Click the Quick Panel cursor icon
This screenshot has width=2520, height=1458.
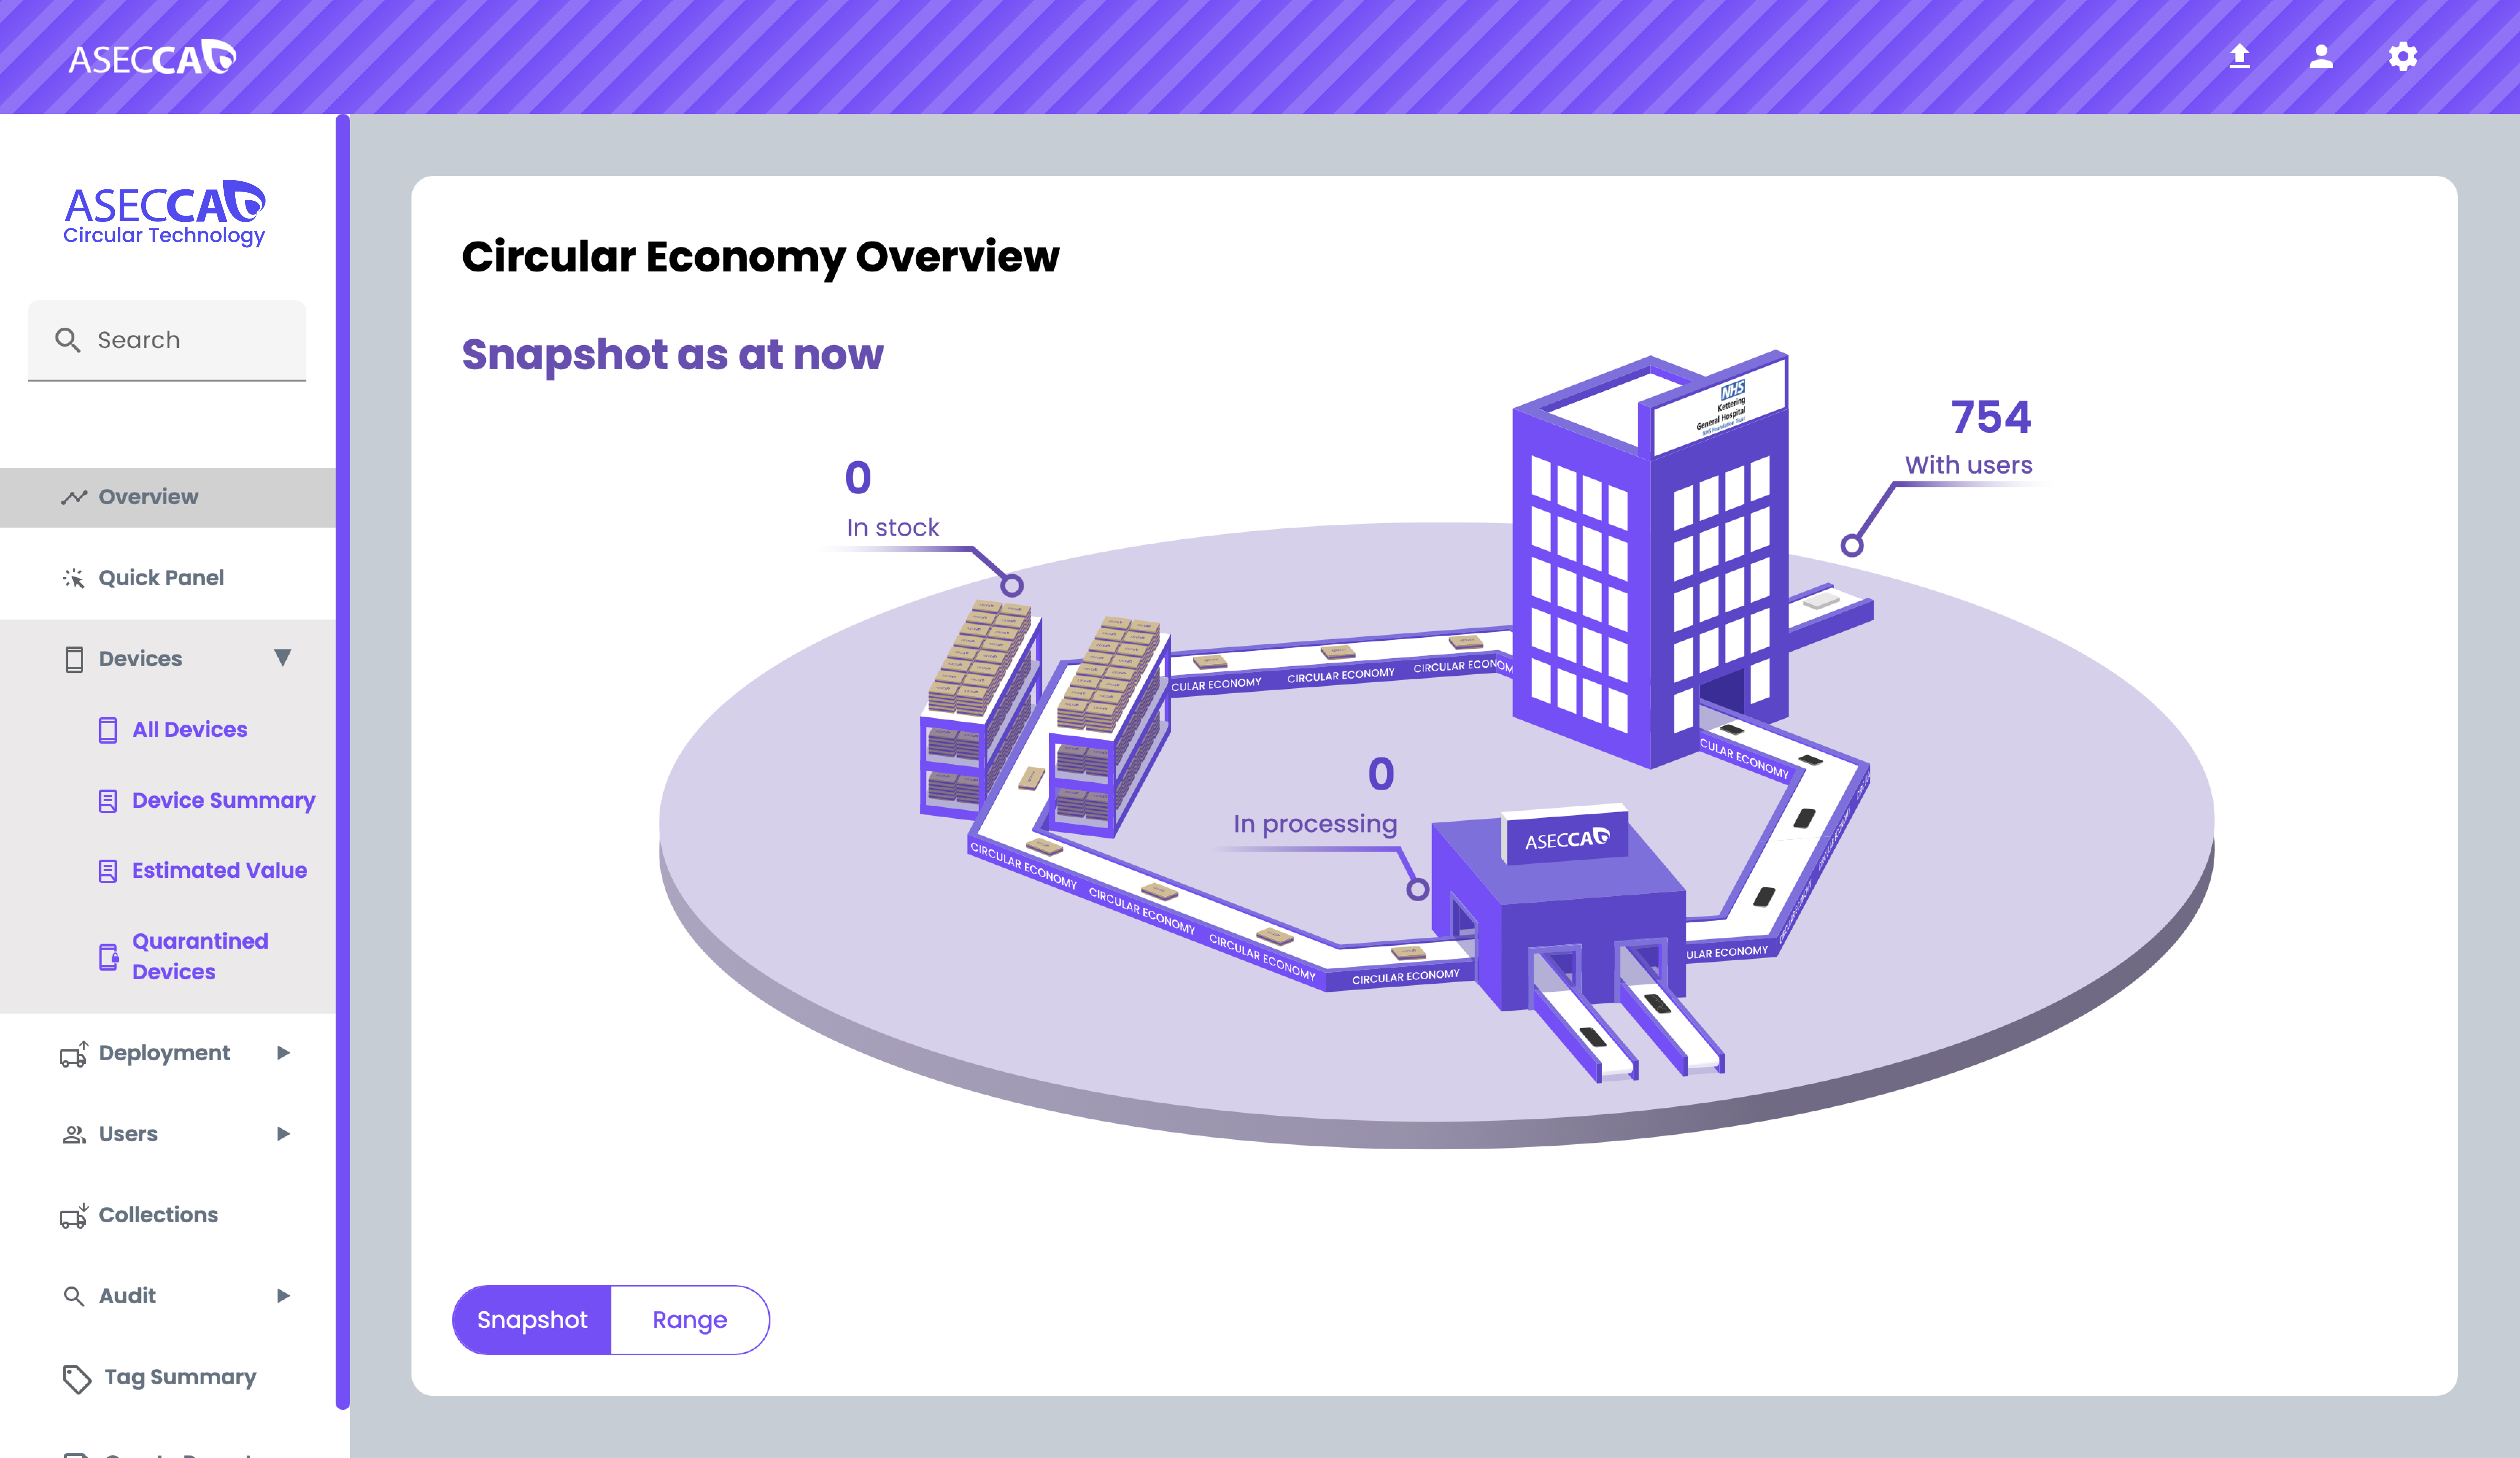73,578
